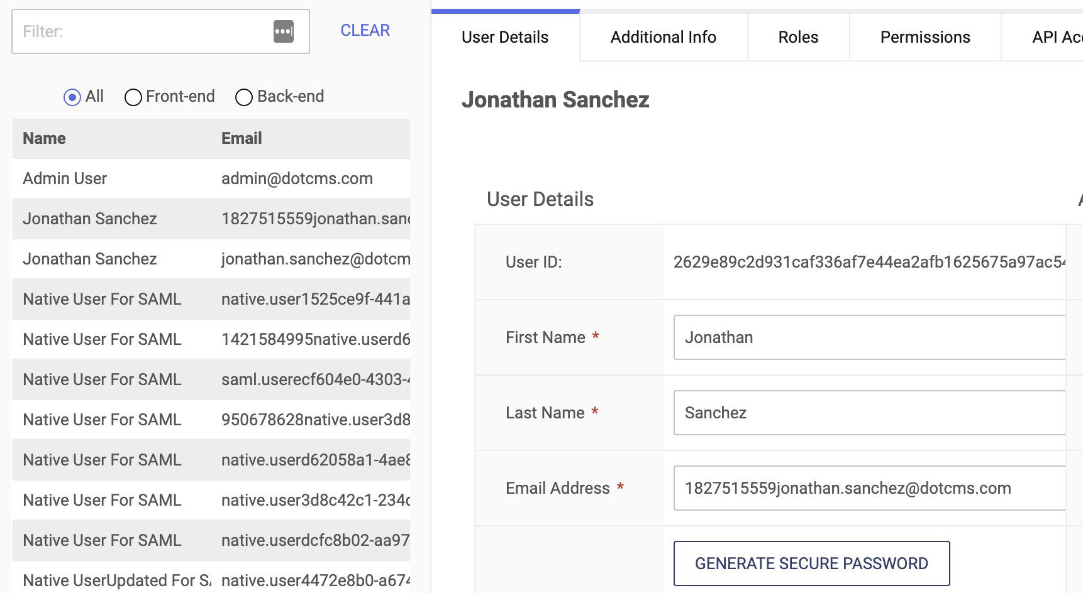Click the CLEAR link
The image size is (1083, 593).
tap(365, 30)
